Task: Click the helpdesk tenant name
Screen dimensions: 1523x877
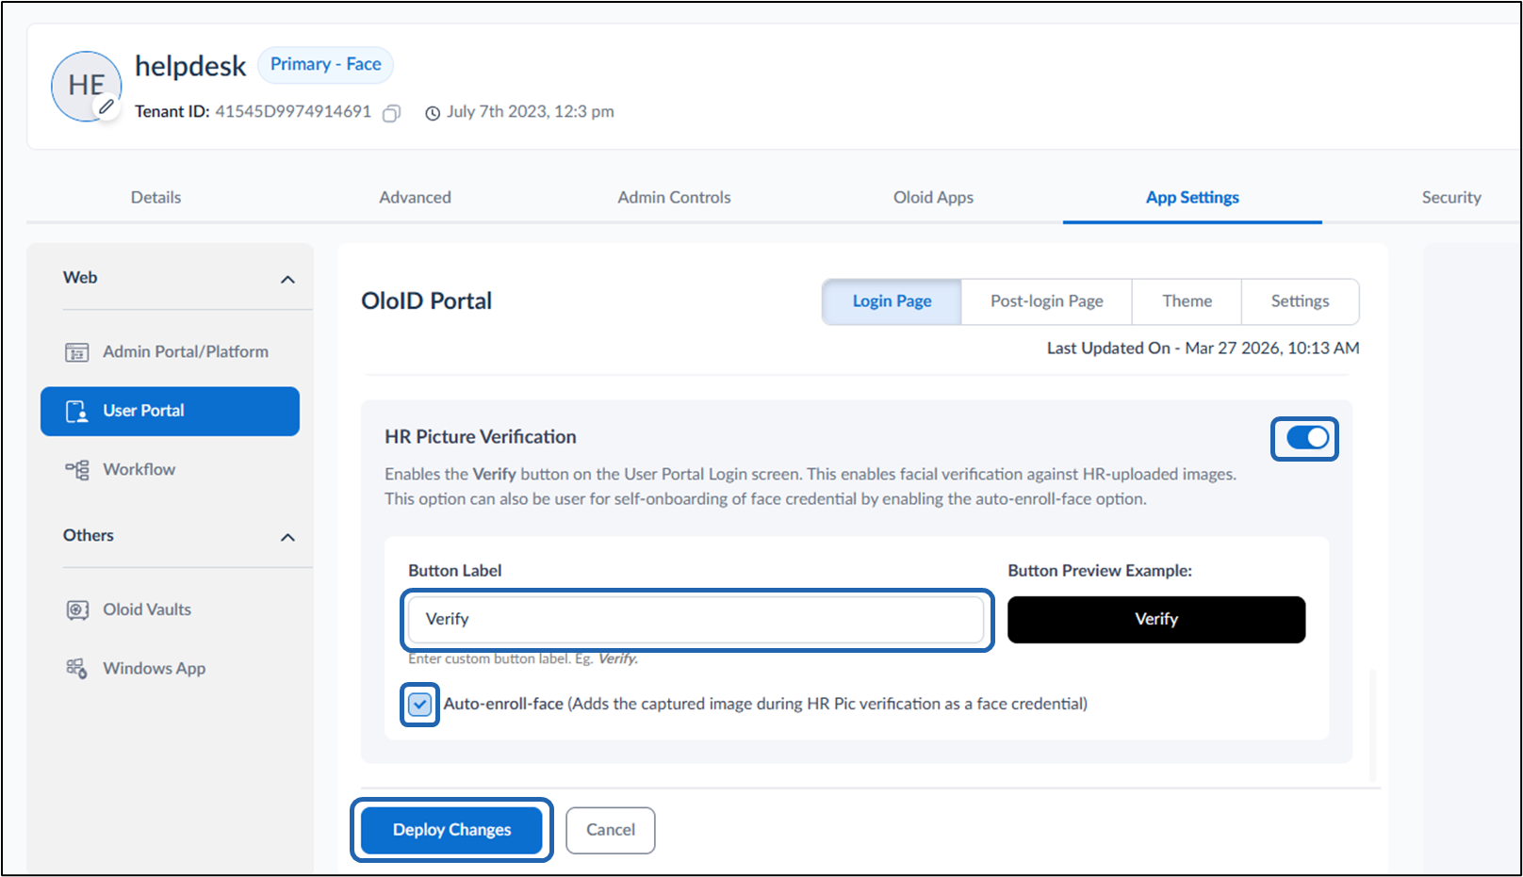Action: [190, 66]
